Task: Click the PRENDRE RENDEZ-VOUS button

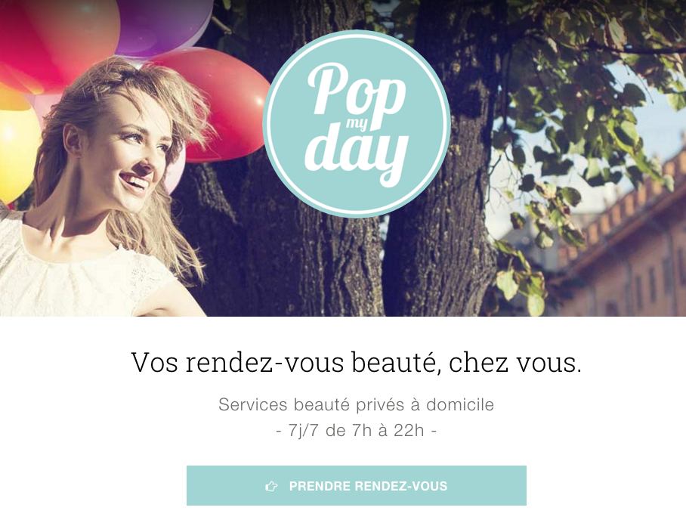Action: (356, 485)
